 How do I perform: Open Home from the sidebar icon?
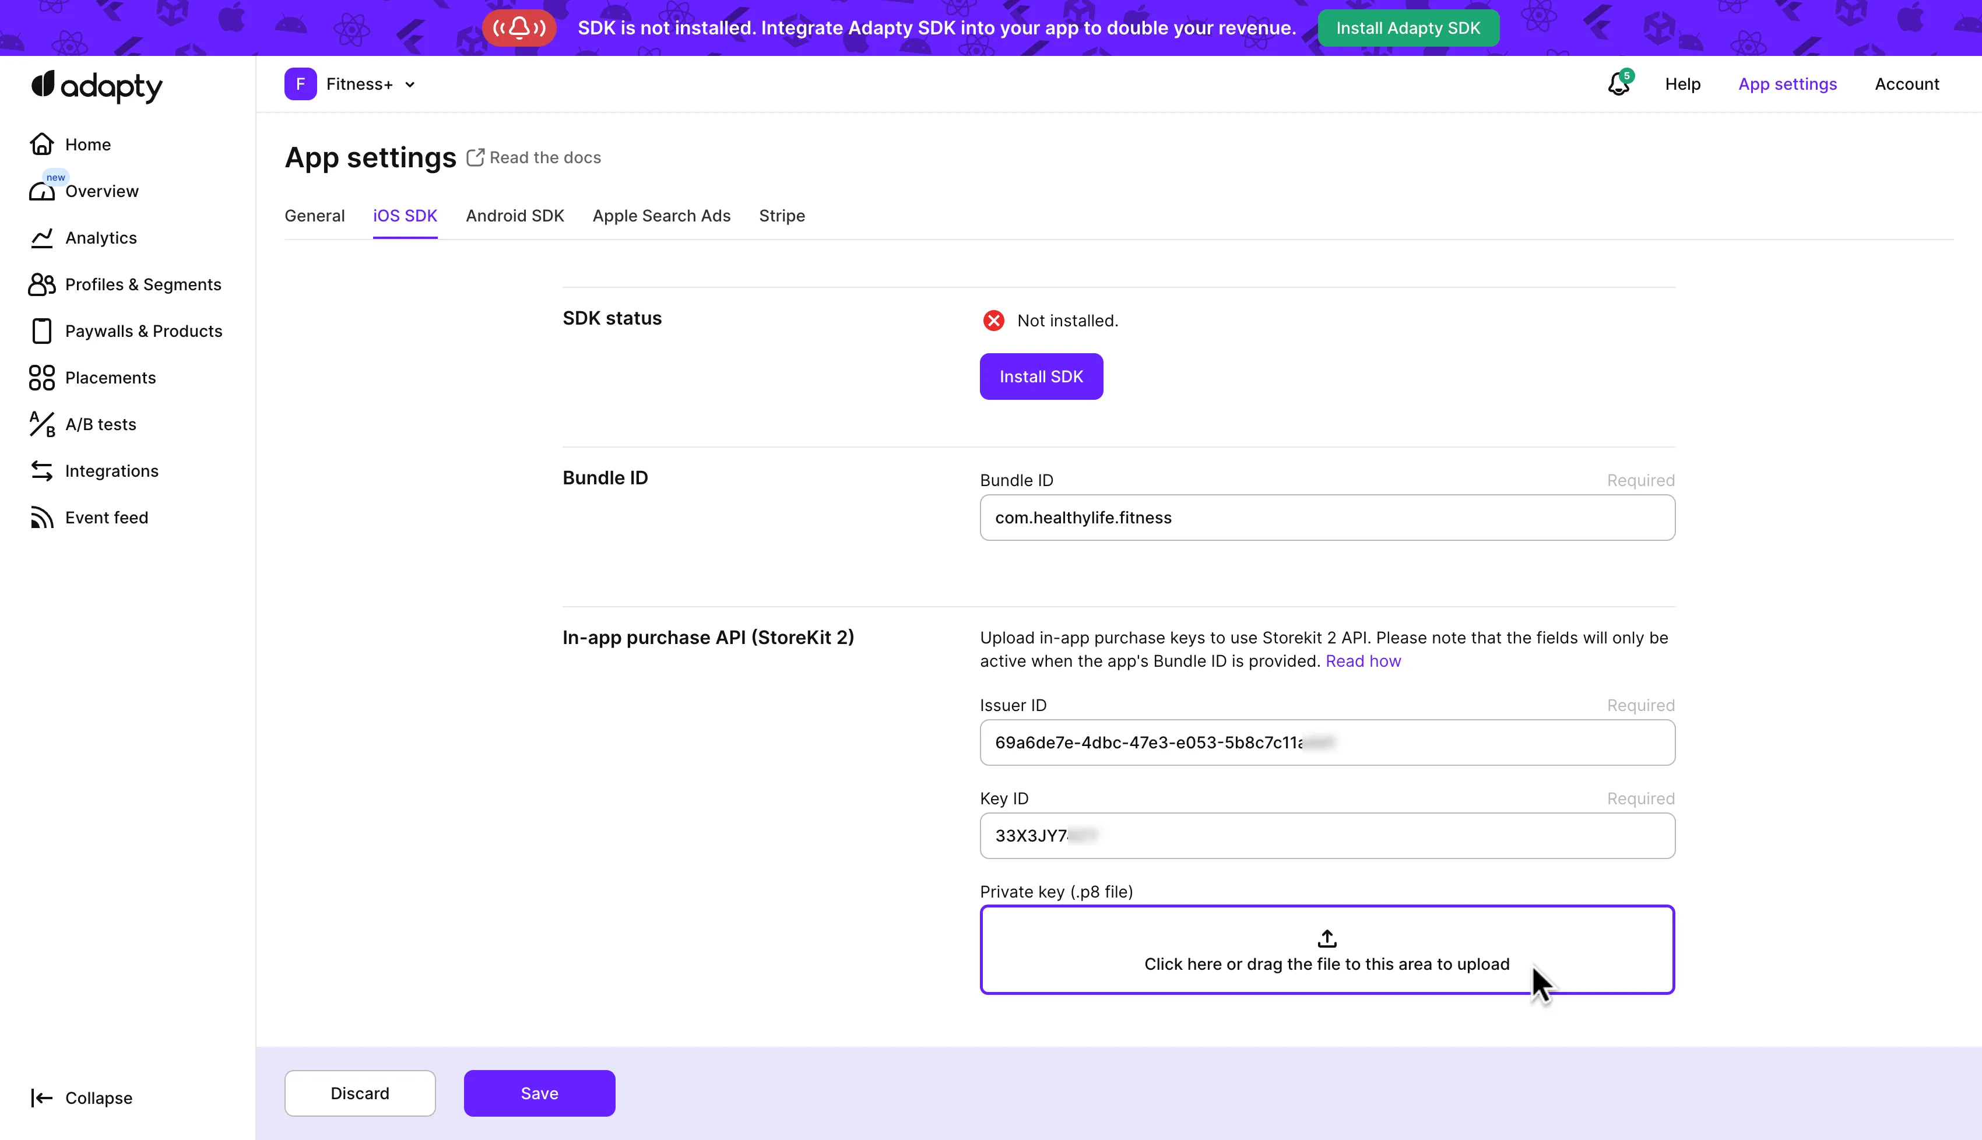tap(41, 144)
